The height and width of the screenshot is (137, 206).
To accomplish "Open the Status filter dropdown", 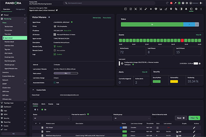I will pos(51,118).
